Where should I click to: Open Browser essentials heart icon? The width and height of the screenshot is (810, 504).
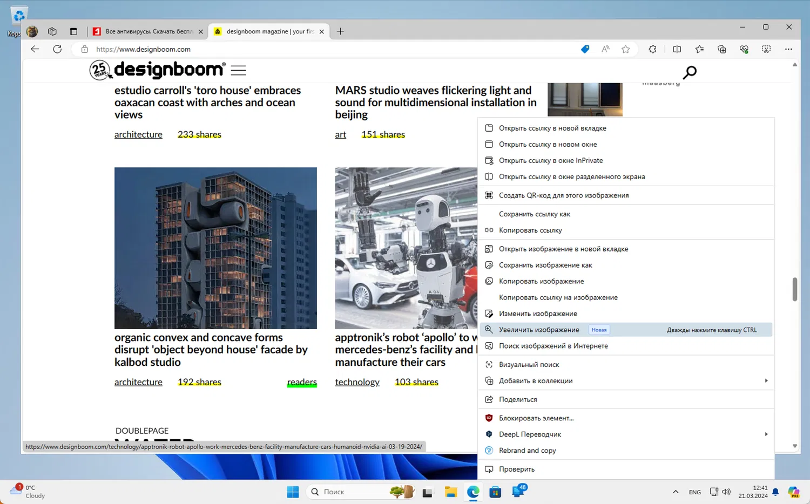[x=744, y=49]
